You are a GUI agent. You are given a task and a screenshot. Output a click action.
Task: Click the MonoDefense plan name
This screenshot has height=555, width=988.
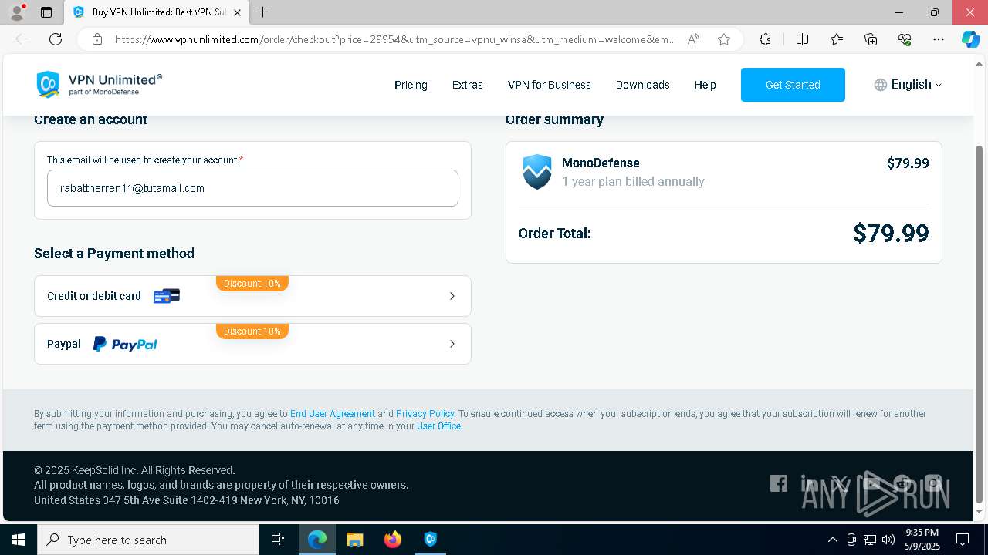point(601,163)
